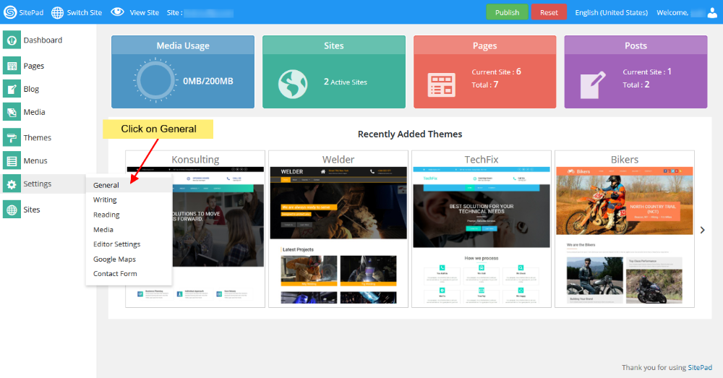The width and height of the screenshot is (723, 378).
Task: Open Google Maps settings entry
Action: [114, 259]
